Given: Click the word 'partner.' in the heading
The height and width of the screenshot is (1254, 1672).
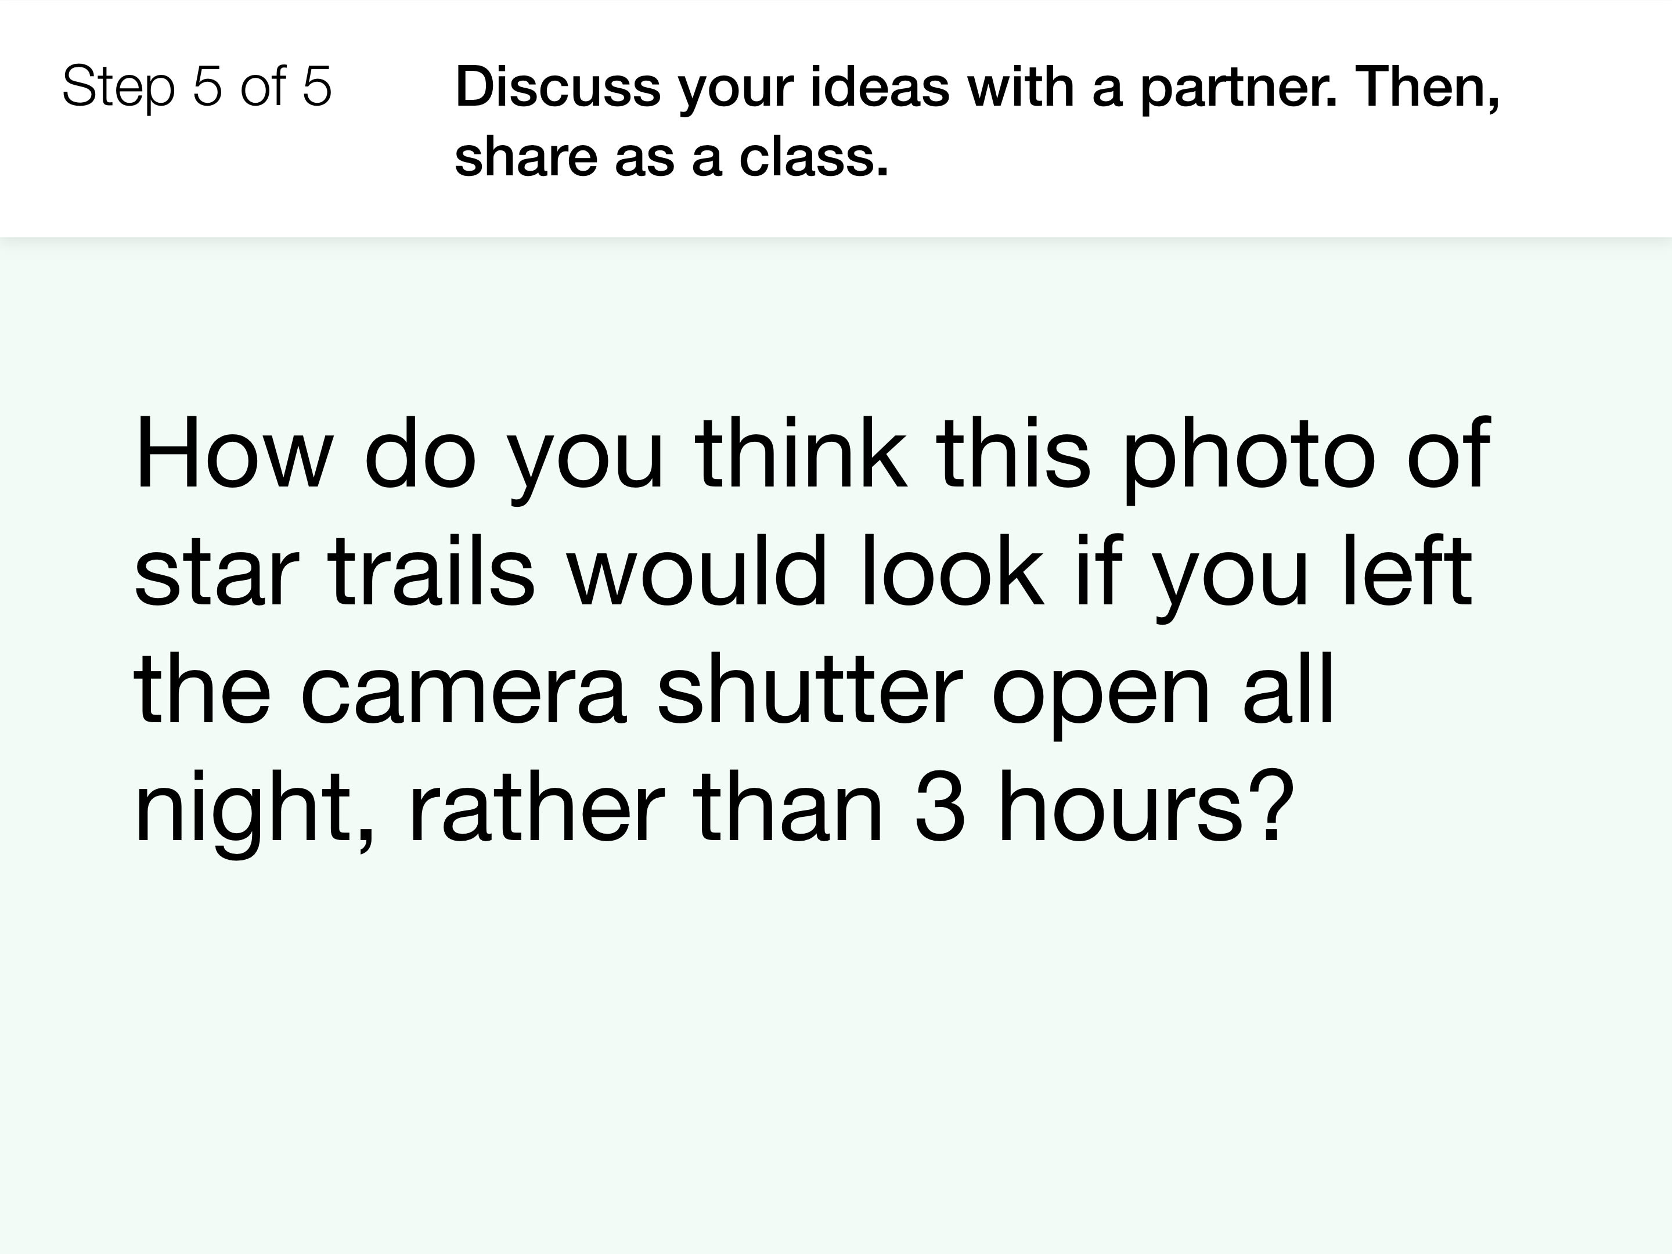Looking at the screenshot, I should point(1238,88).
